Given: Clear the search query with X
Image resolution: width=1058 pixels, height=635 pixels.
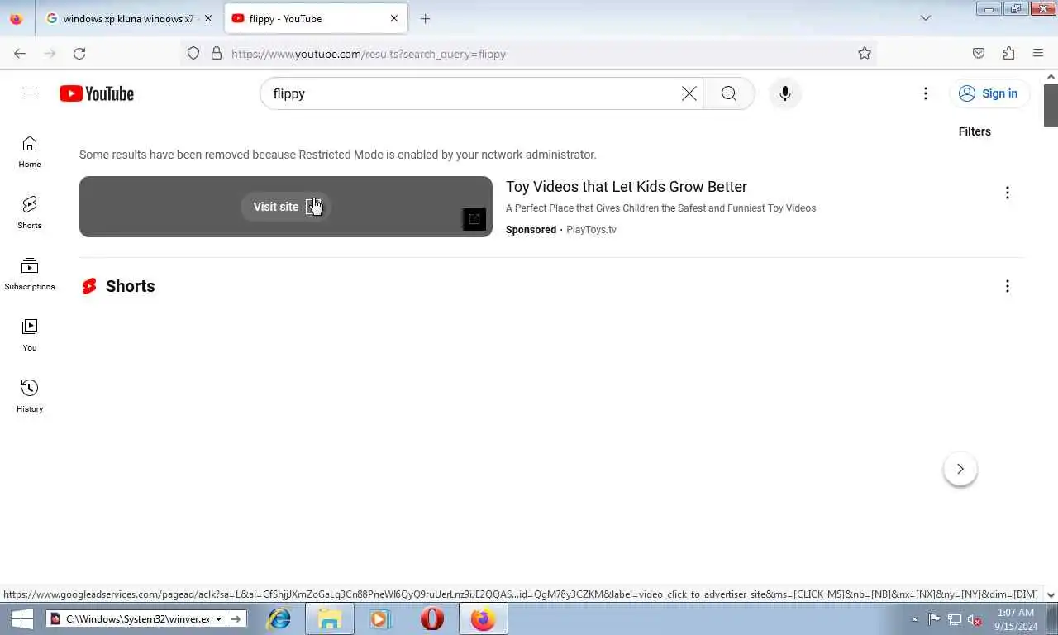Looking at the screenshot, I should 689,93.
